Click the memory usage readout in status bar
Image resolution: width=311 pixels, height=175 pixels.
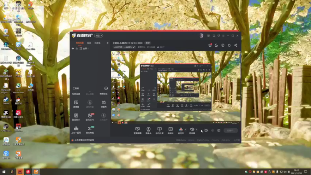pos(225,140)
